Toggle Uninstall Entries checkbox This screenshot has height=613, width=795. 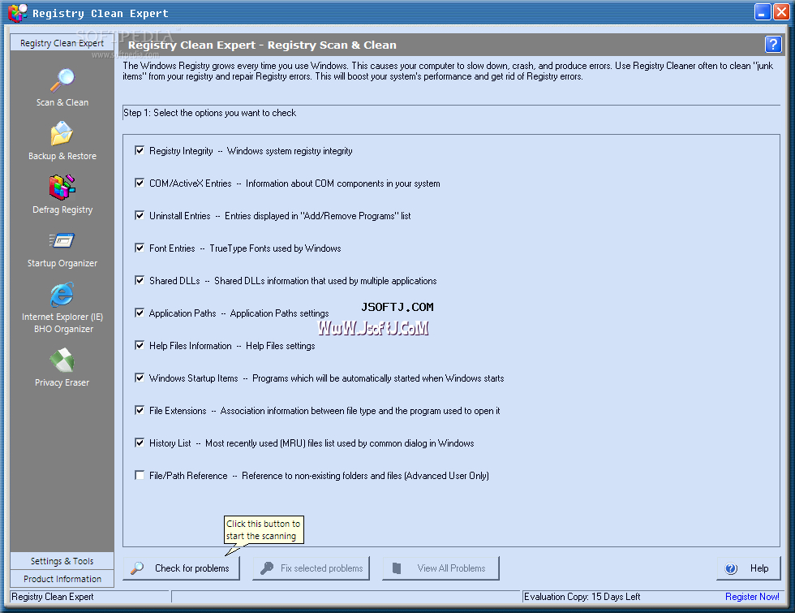click(140, 216)
